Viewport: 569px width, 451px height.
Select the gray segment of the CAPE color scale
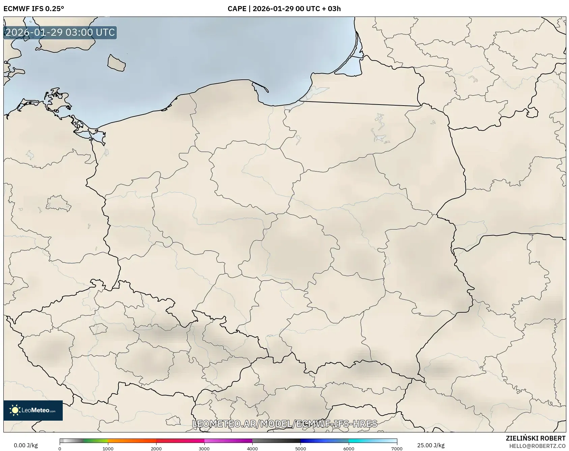[x=71, y=441]
